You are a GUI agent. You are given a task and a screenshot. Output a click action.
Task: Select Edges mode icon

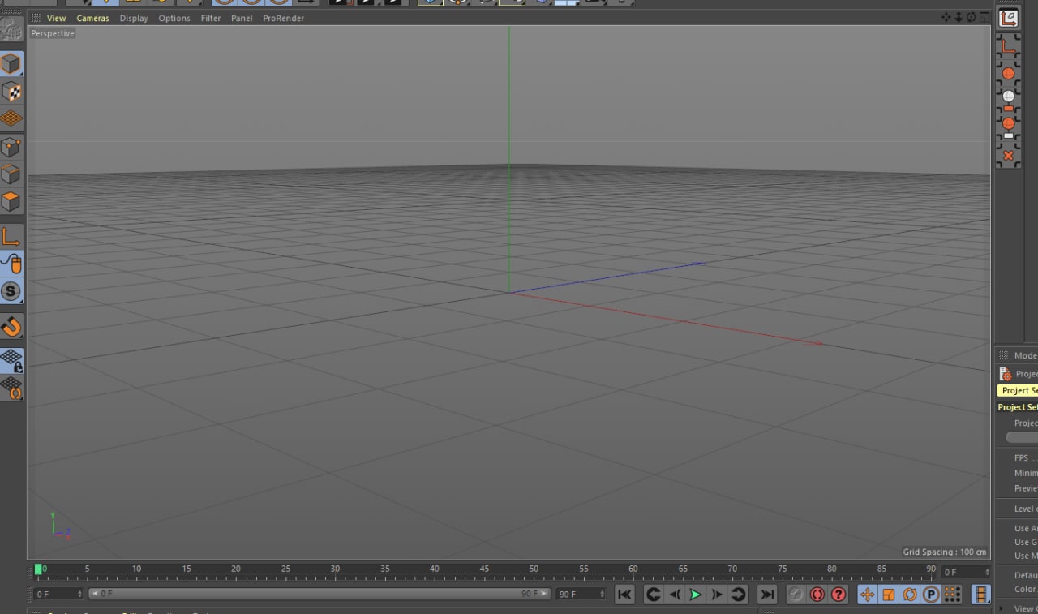[11, 174]
